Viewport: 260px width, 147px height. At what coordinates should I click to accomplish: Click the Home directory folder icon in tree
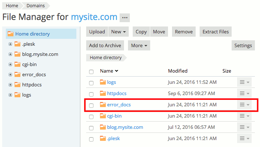pos(11,34)
